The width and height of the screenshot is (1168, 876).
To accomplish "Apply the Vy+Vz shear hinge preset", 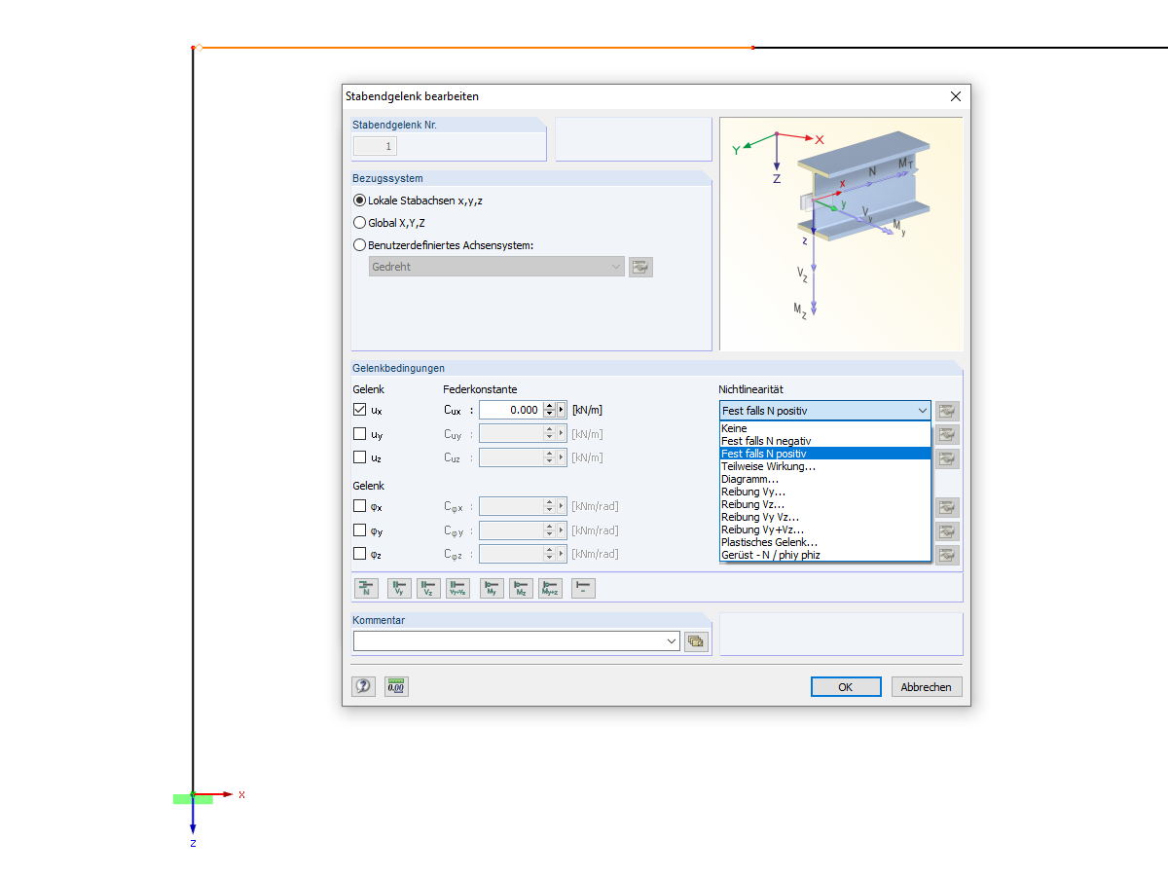I will (457, 588).
